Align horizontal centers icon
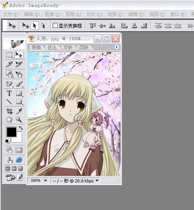This screenshot has width=194, height=210. pos(134,26)
